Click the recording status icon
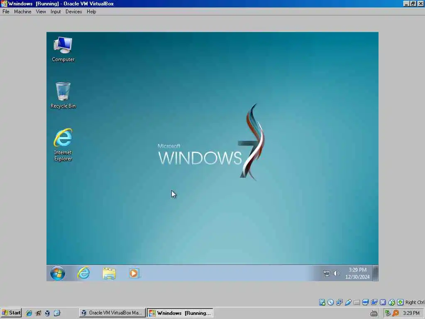Screen dimensions: 425x319 click(374, 302)
